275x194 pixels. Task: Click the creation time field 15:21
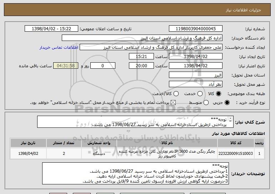pyautogui.click(x=141, y=57)
